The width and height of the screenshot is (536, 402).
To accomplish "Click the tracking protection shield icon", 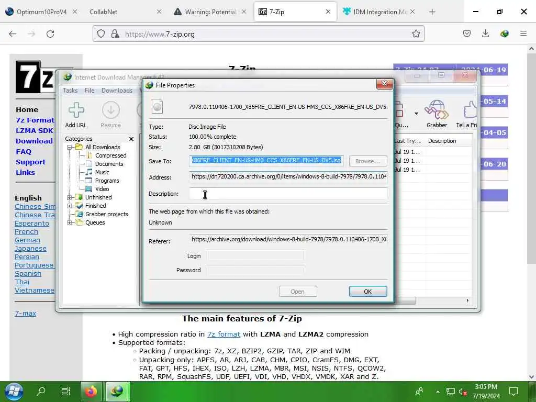I will 101,34.
